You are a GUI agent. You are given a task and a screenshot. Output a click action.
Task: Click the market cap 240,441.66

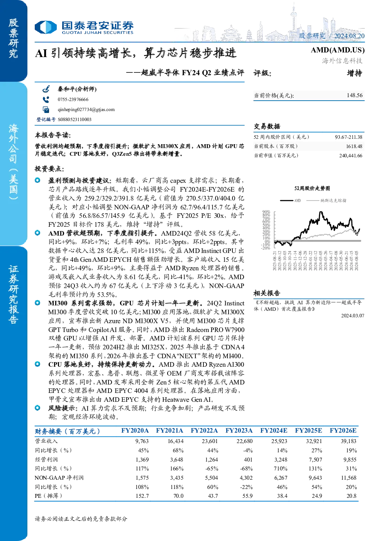click(351, 155)
